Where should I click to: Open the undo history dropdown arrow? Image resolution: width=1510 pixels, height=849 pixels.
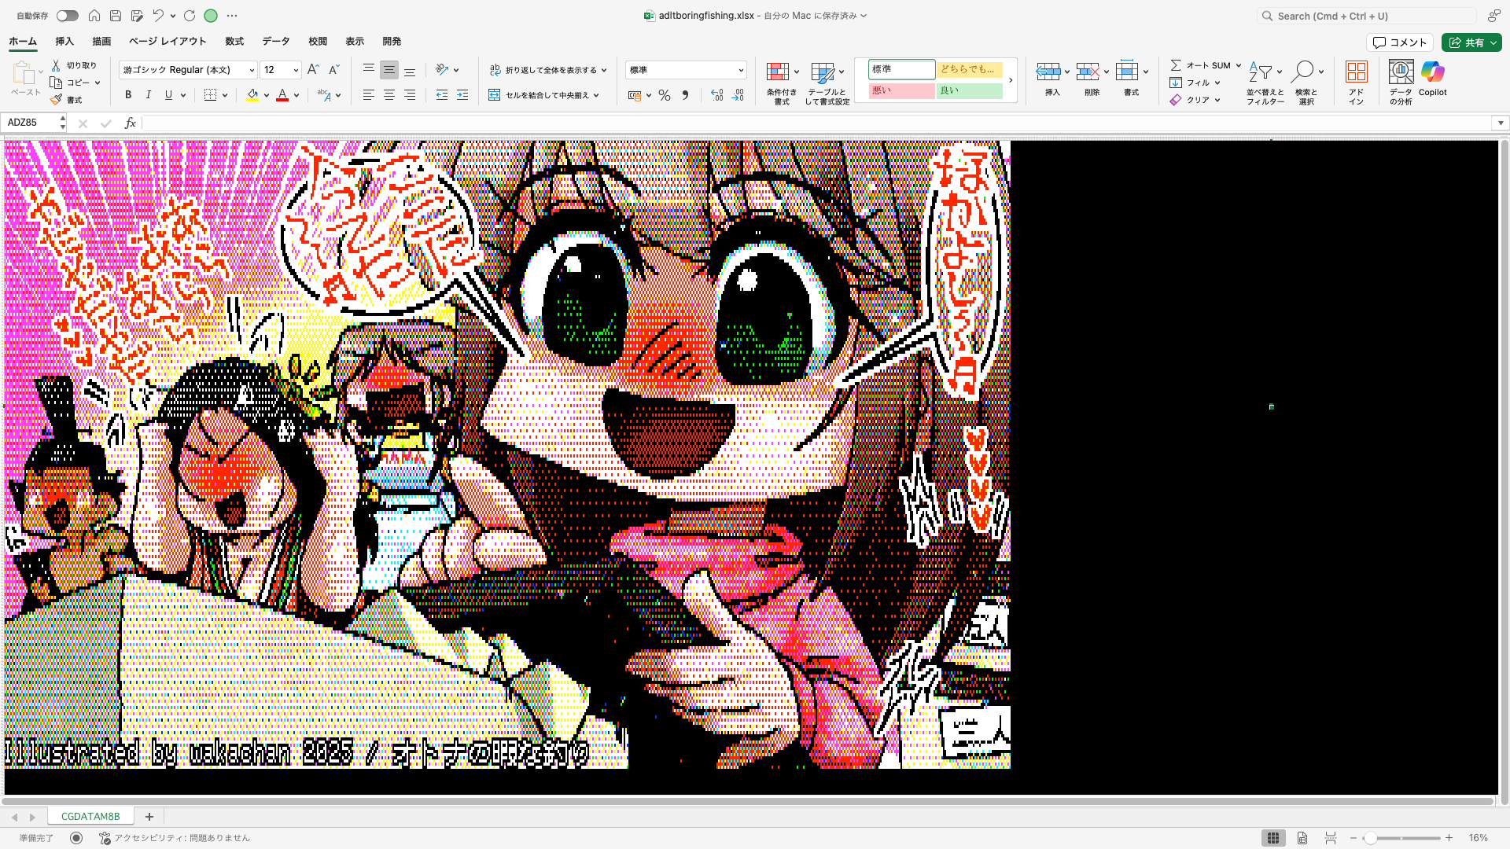pos(173,16)
